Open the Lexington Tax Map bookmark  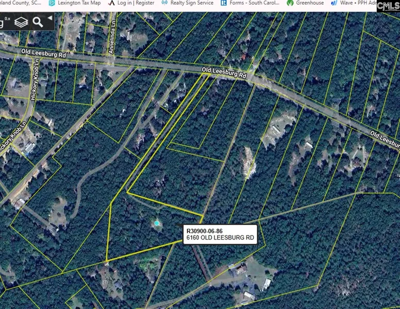coord(79,3)
